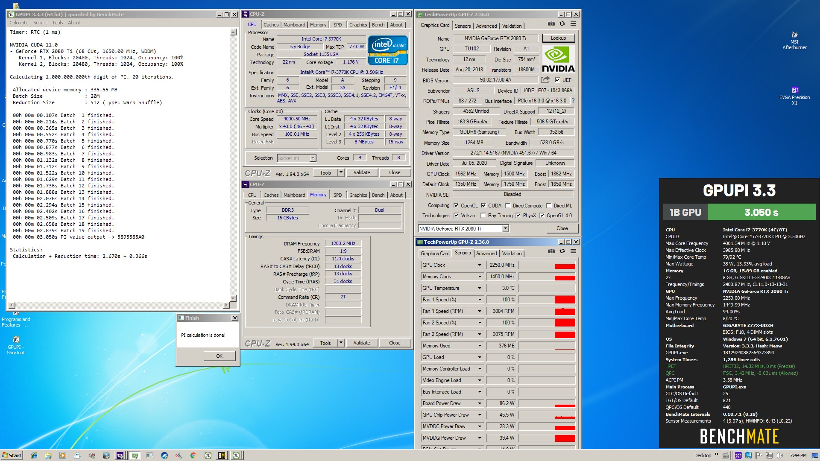
Task: Click Google Chrome icon in taskbar
Action: click(x=193, y=455)
